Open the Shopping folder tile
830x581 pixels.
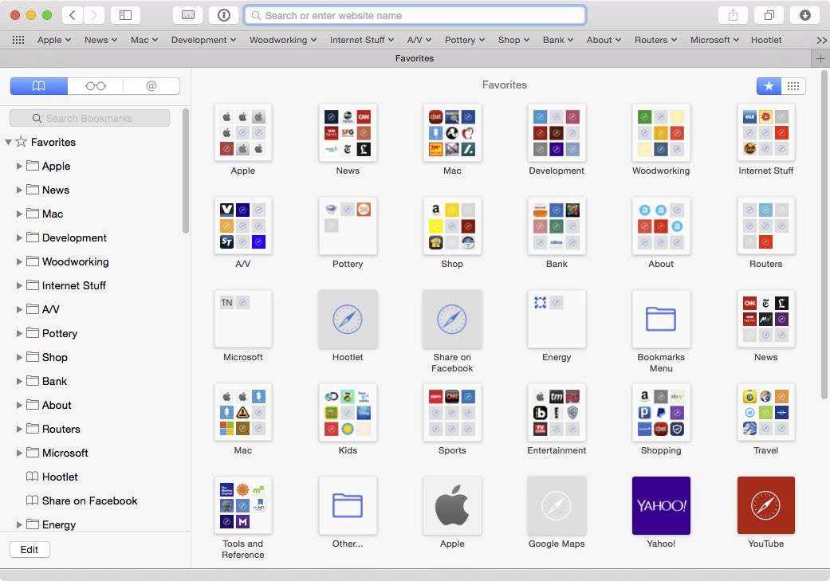661,412
